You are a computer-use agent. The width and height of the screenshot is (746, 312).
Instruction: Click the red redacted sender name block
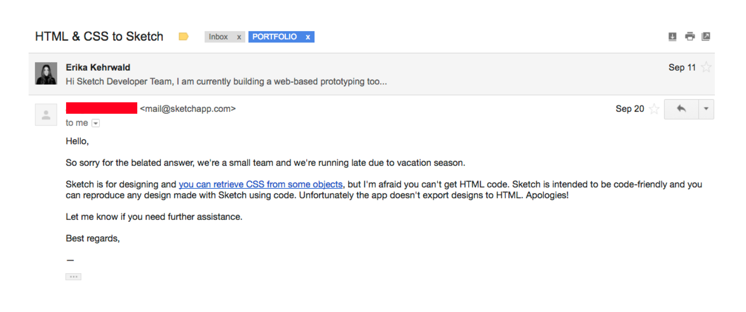pos(102,108)
